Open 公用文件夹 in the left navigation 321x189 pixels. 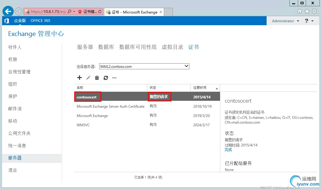coord(19,133)
